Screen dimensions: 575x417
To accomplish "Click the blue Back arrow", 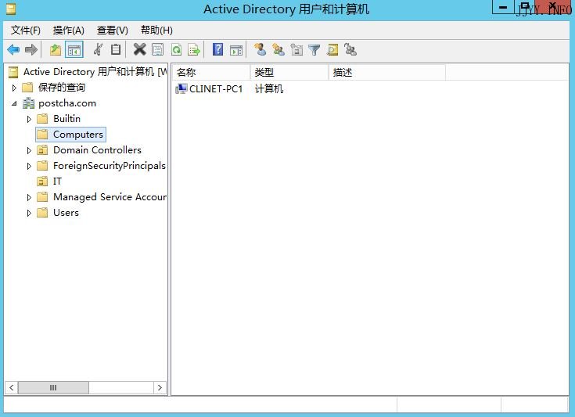I will [13, 49].
